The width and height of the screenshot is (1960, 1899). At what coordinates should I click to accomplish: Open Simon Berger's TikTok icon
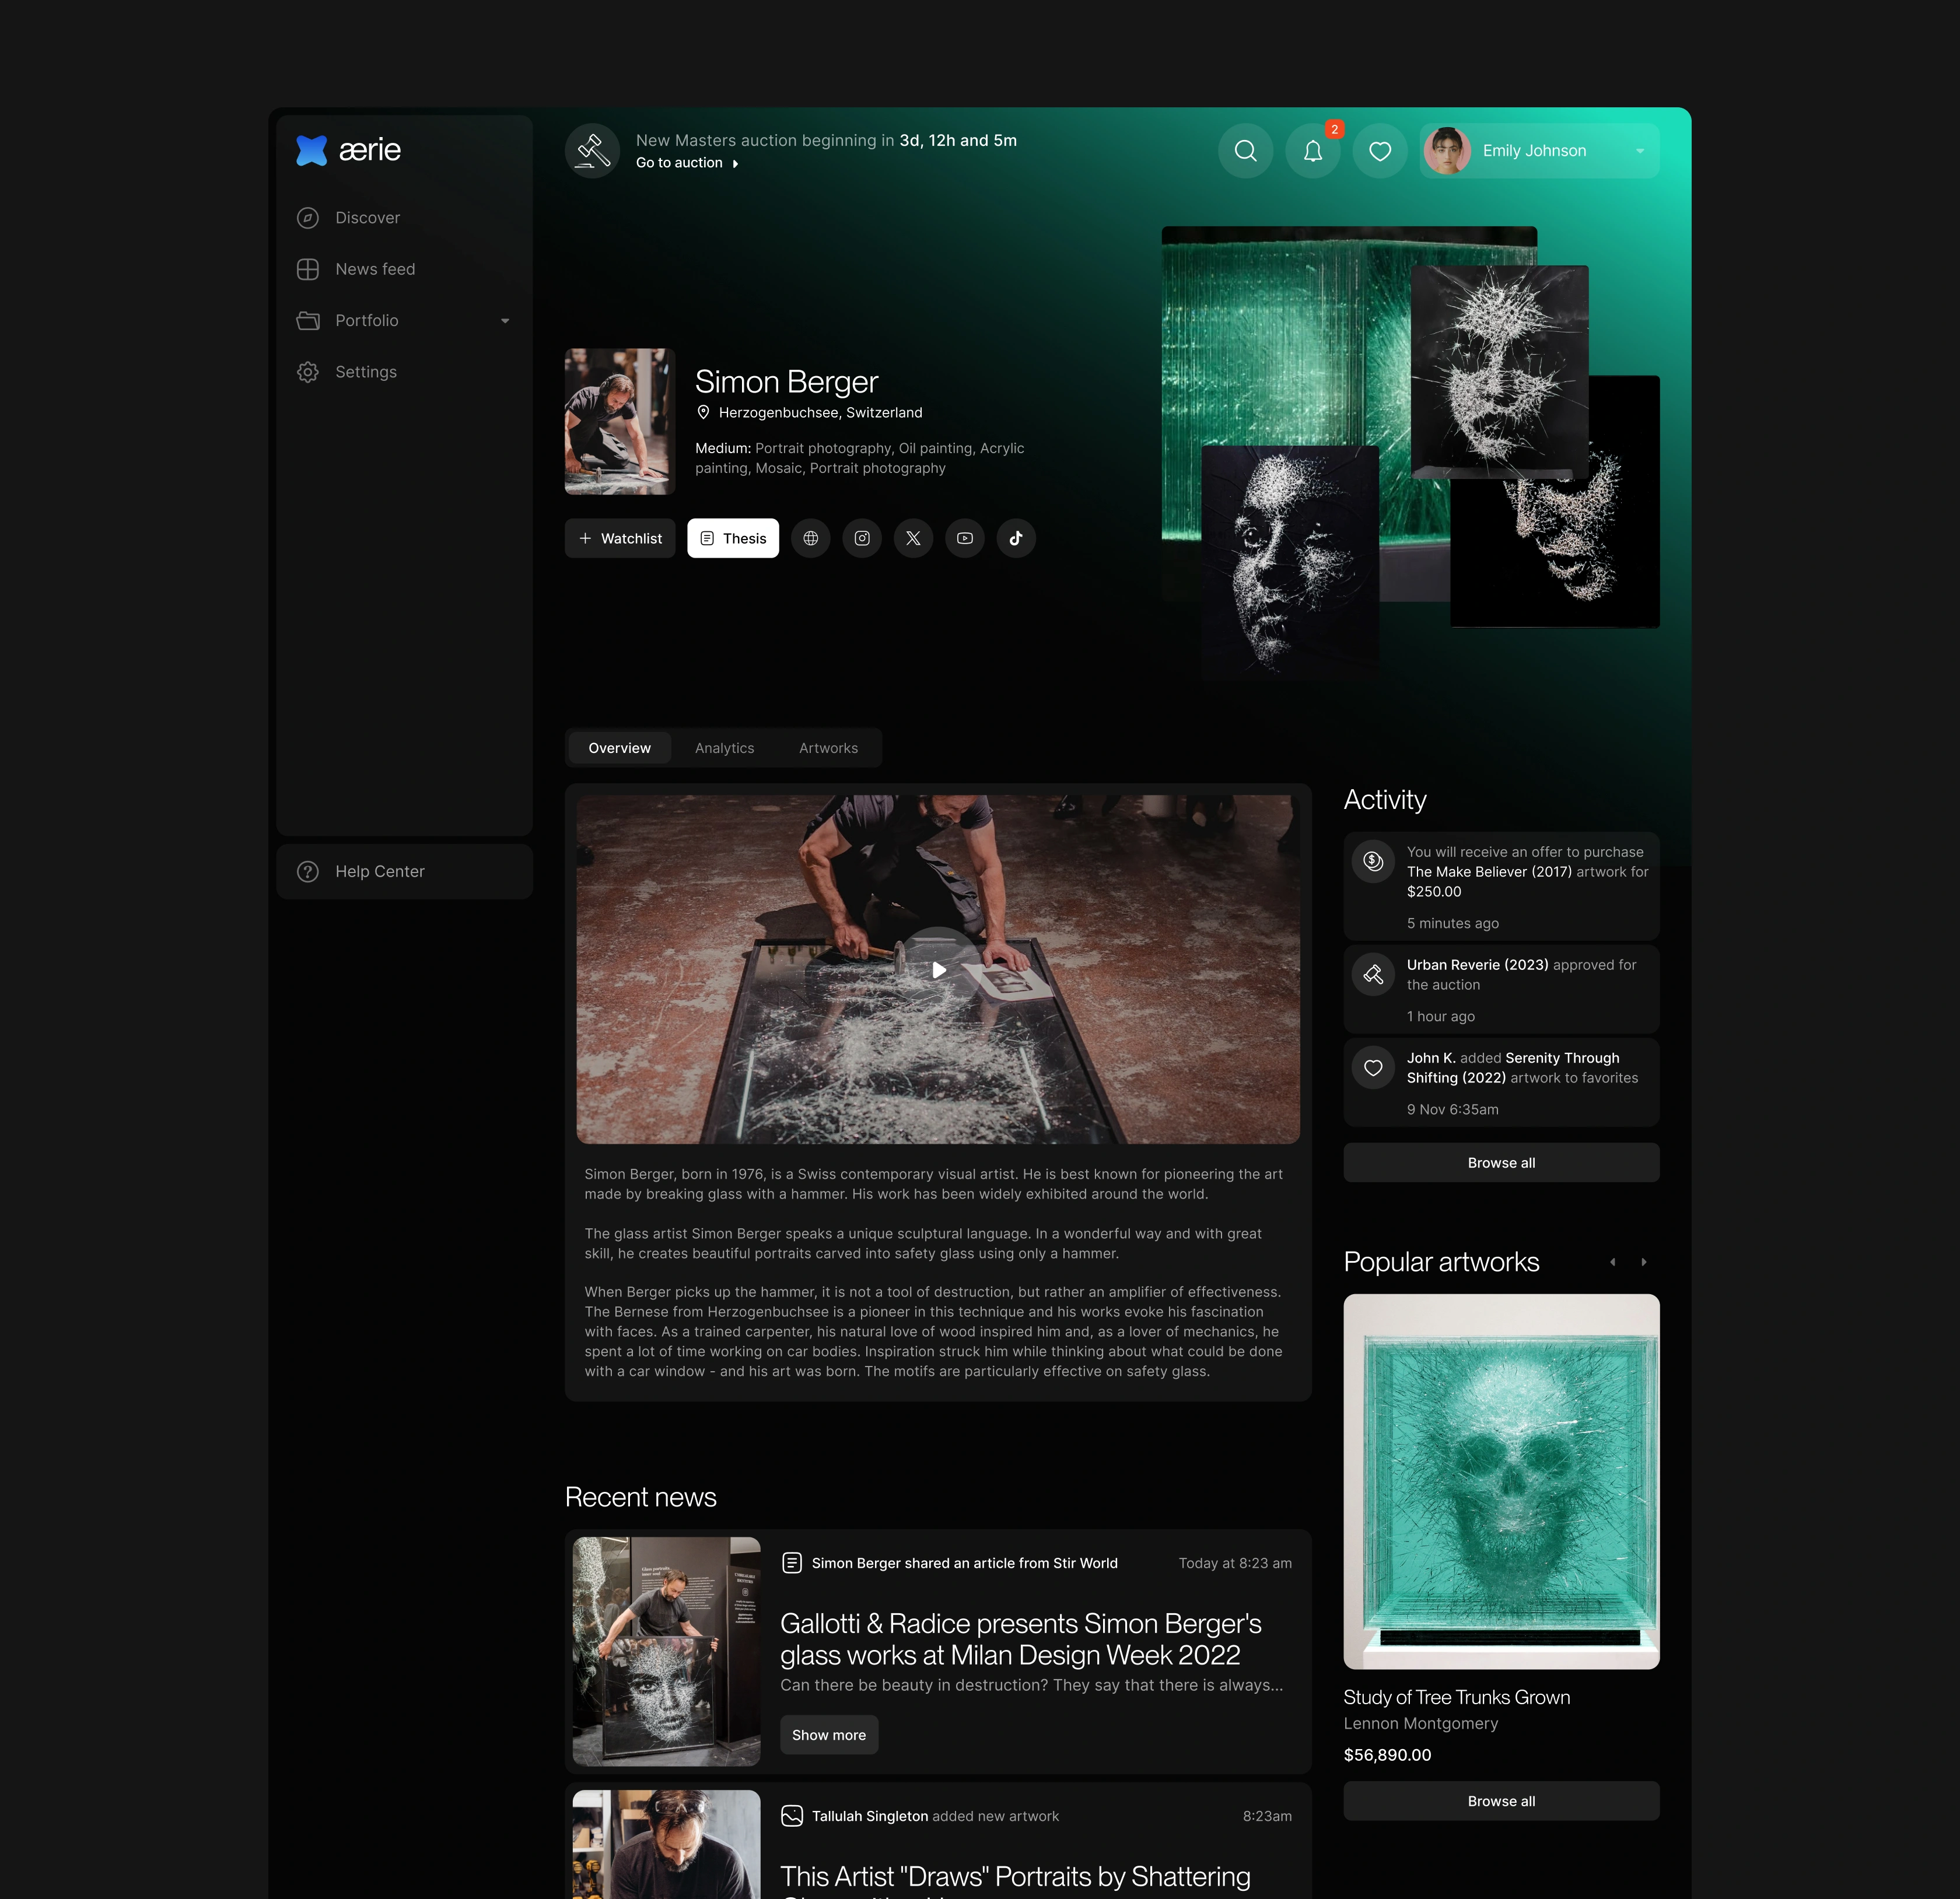pos(1016,538)
